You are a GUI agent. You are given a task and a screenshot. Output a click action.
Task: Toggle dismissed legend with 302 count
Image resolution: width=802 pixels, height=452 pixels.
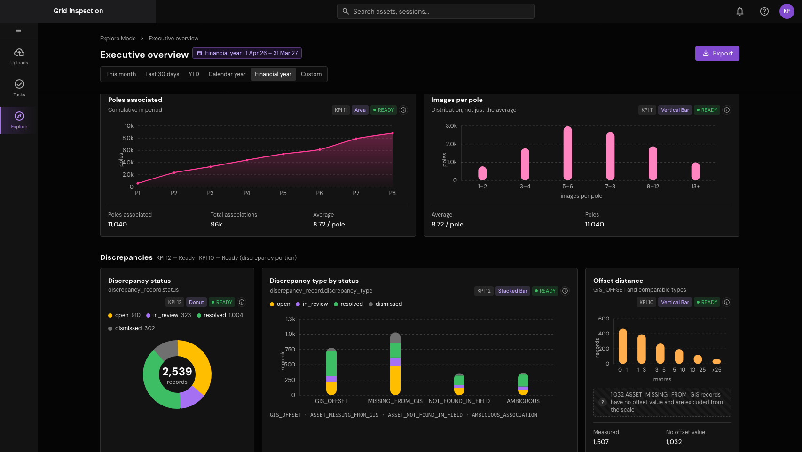(132, 328)
